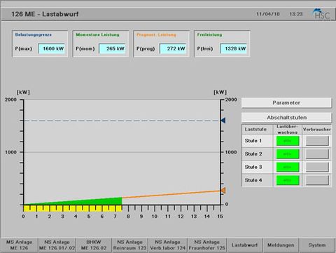The image size is (336, 253).
Task: Select the P(max) 1600 kW field
Action: (x=52, y=48)
